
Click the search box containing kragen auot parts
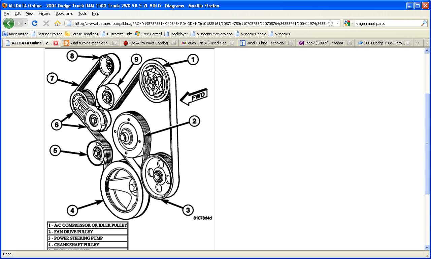click(x=387, y=23)
